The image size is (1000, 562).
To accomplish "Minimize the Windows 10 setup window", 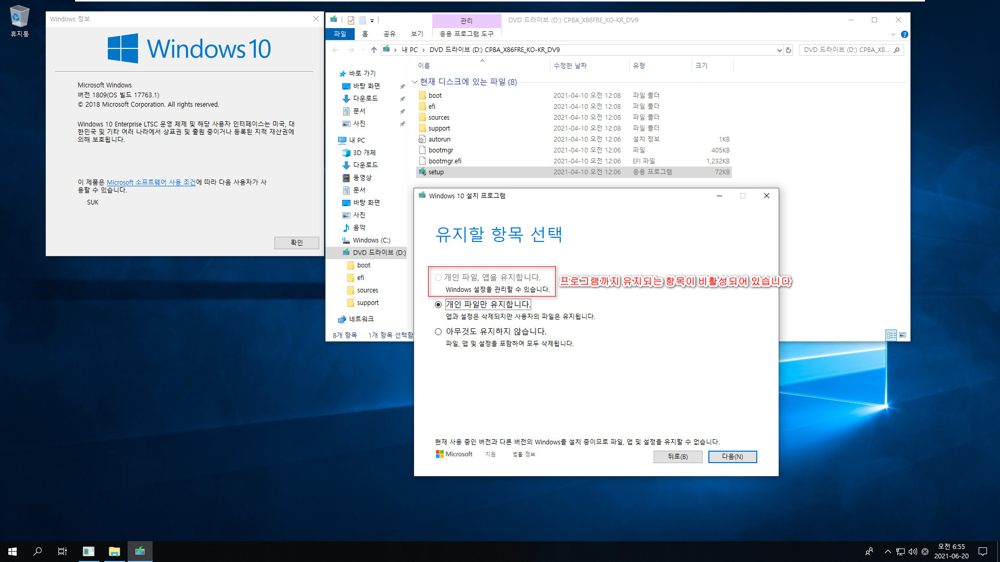I will pos(719,196).
